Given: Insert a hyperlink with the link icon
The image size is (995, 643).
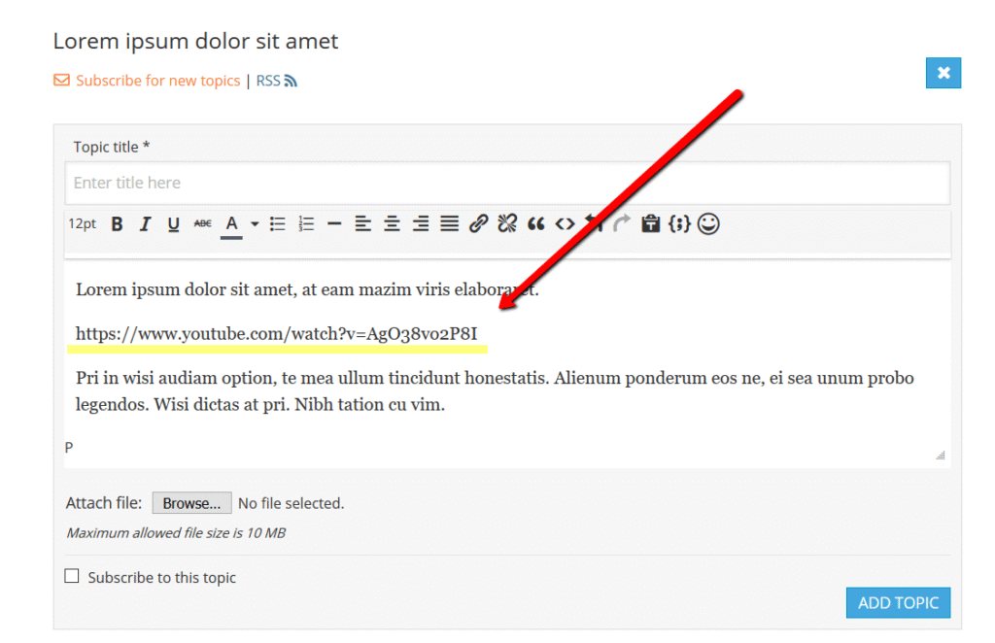Looking at the screenshot, I should [x=478, y=223].
